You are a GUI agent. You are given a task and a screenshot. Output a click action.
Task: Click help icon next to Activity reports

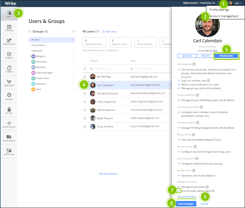(x=194, y=170)
